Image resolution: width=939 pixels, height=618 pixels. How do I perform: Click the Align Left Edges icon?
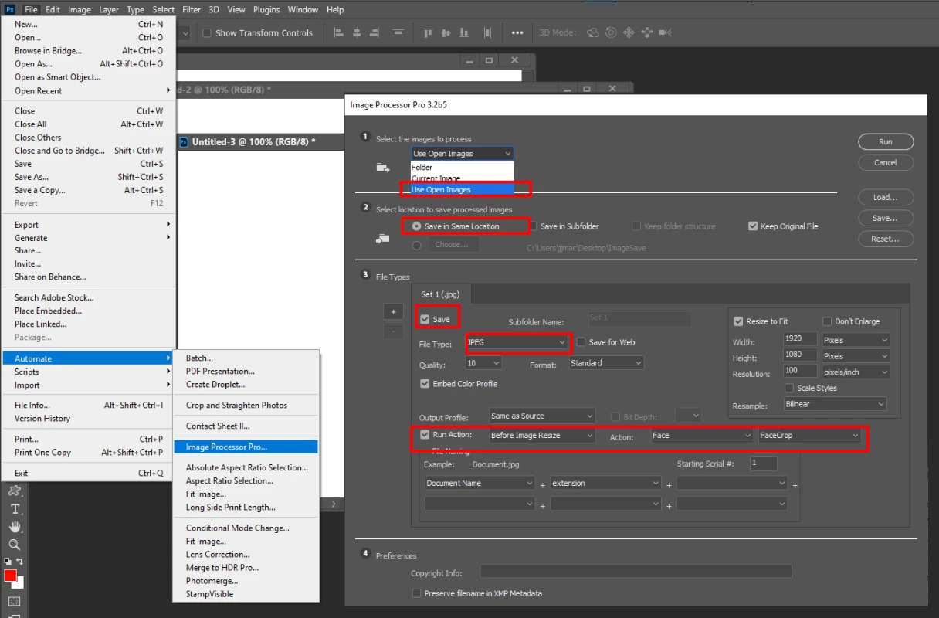point(338,32)
